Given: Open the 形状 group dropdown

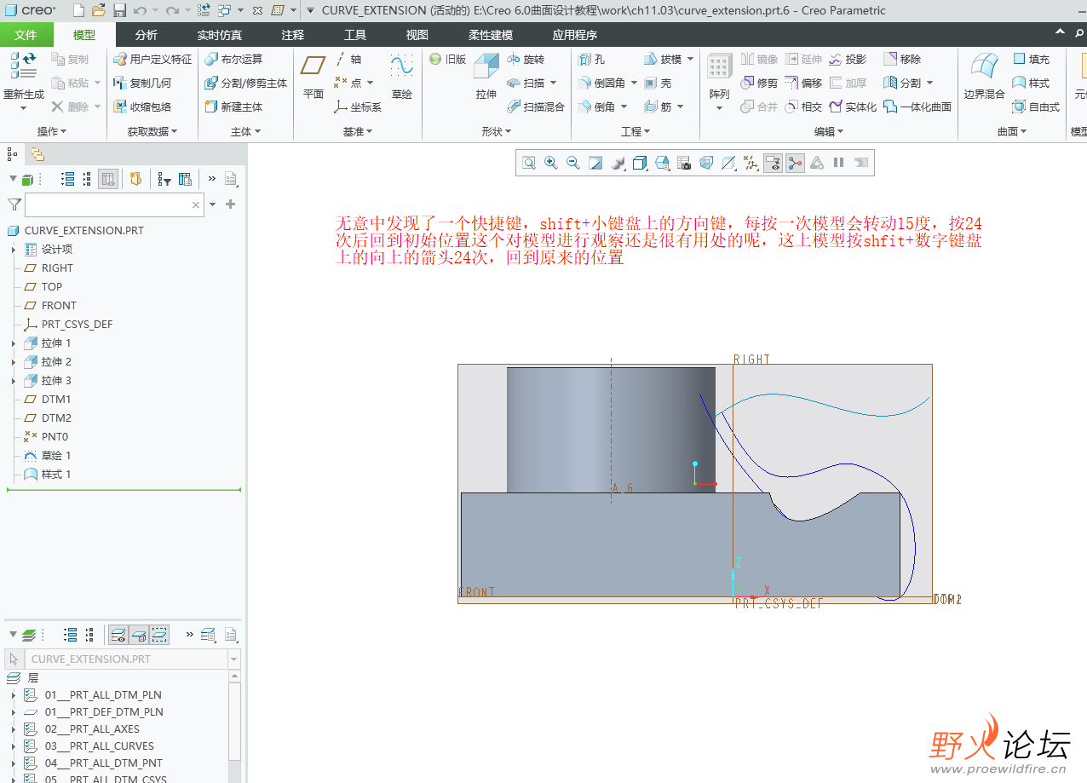Looking at the screenshot, I should click(x=497, y=132).
